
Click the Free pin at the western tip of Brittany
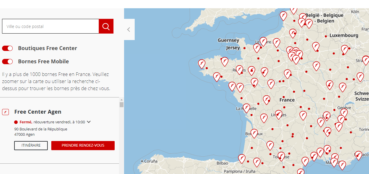(x=202, y=64)
